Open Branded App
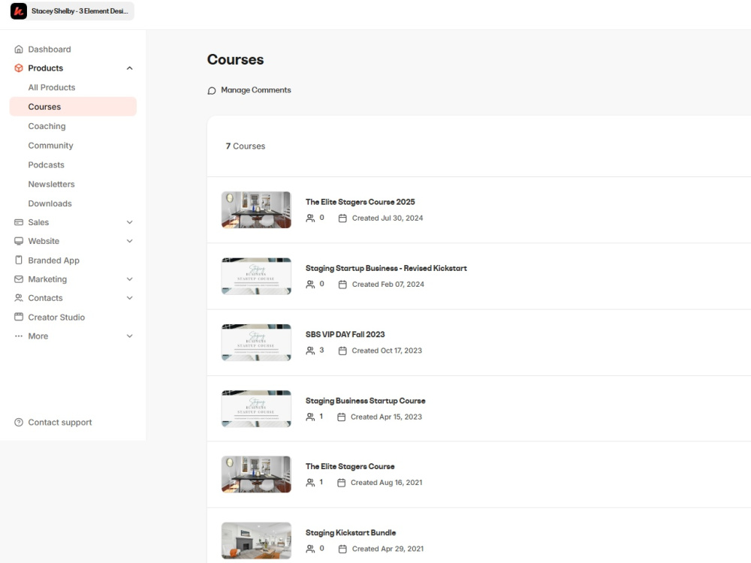This screenshot has width=751, height=563. (53, 260)
